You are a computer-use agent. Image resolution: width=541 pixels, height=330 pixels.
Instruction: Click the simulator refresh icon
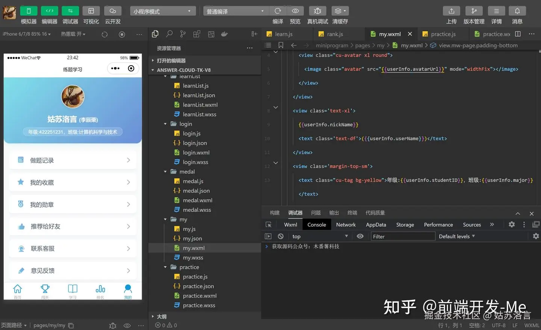(x=105, y=34)
